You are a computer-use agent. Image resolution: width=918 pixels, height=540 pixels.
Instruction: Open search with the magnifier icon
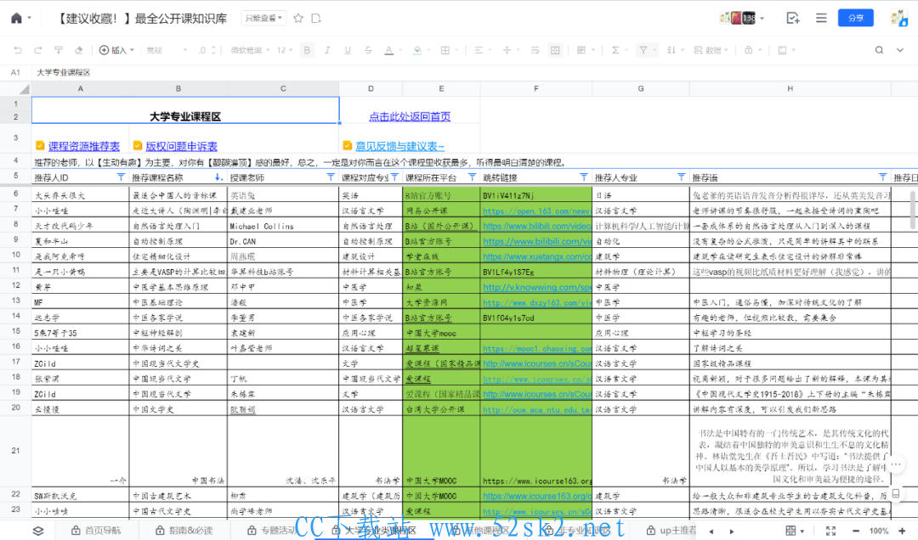pos(880,50)
